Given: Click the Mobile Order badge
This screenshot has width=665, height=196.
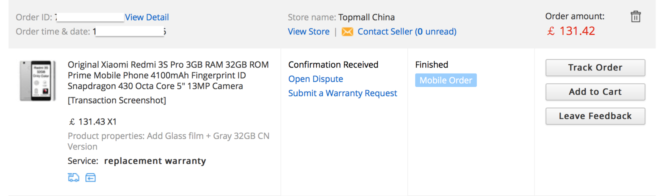Looking at the screenshot, I should [446, 80].
